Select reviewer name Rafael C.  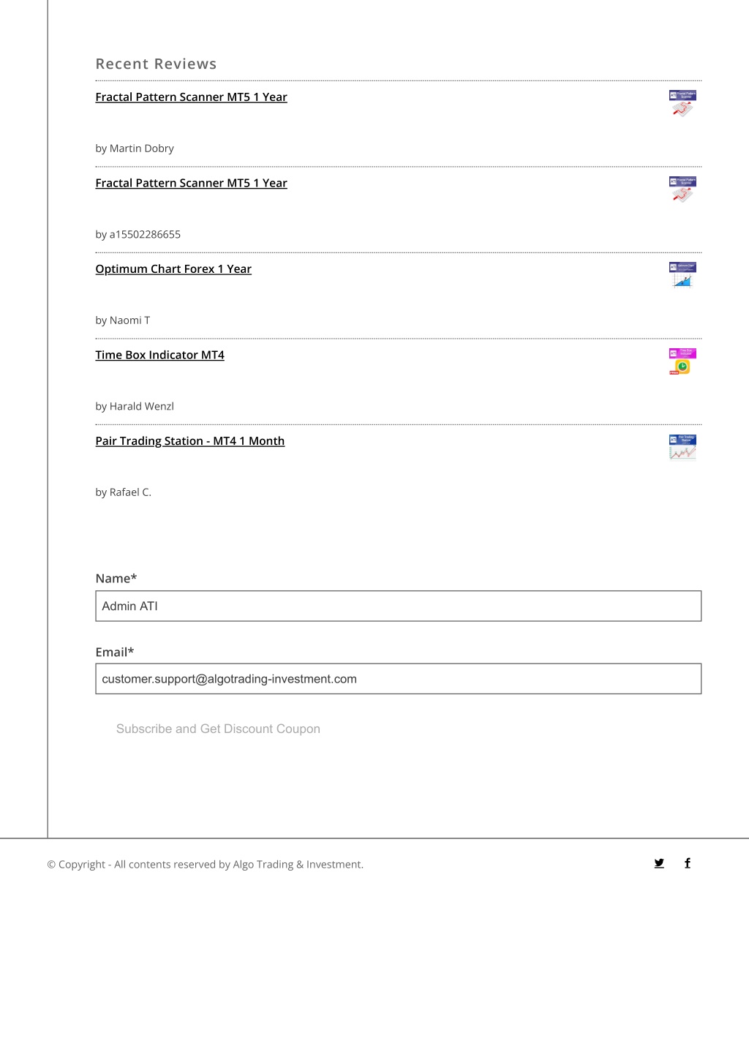click(x=130, y=492)
